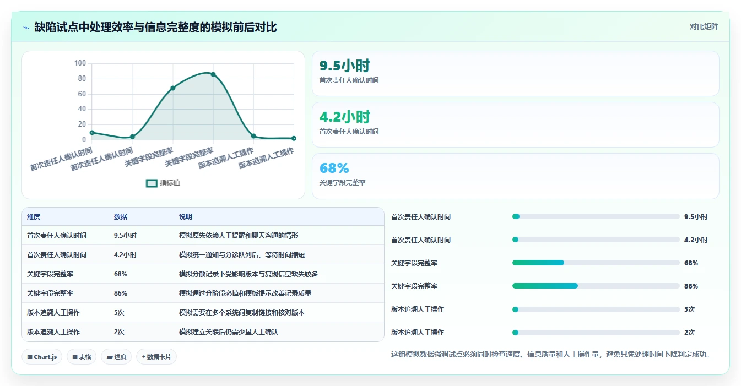Click the 数据 table column header
Viewport: 741px width, 386px height.
coord(121,217)
